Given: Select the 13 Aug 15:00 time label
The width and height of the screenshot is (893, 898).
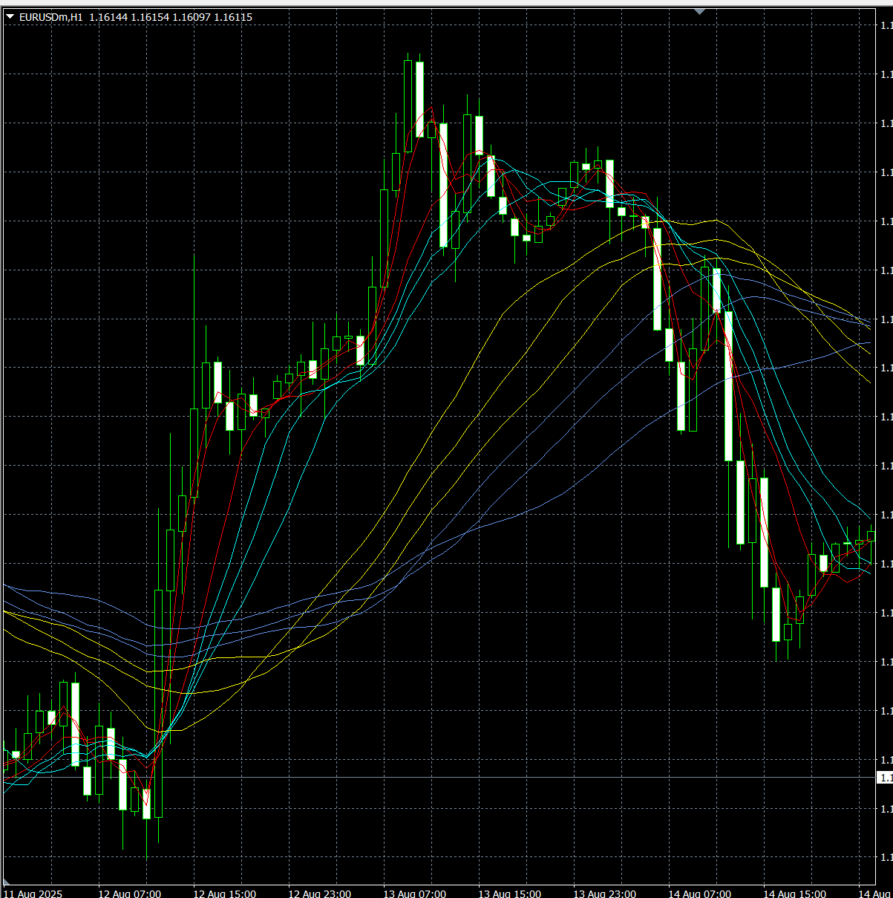Looking at the screenshot, I should point(510,893).
